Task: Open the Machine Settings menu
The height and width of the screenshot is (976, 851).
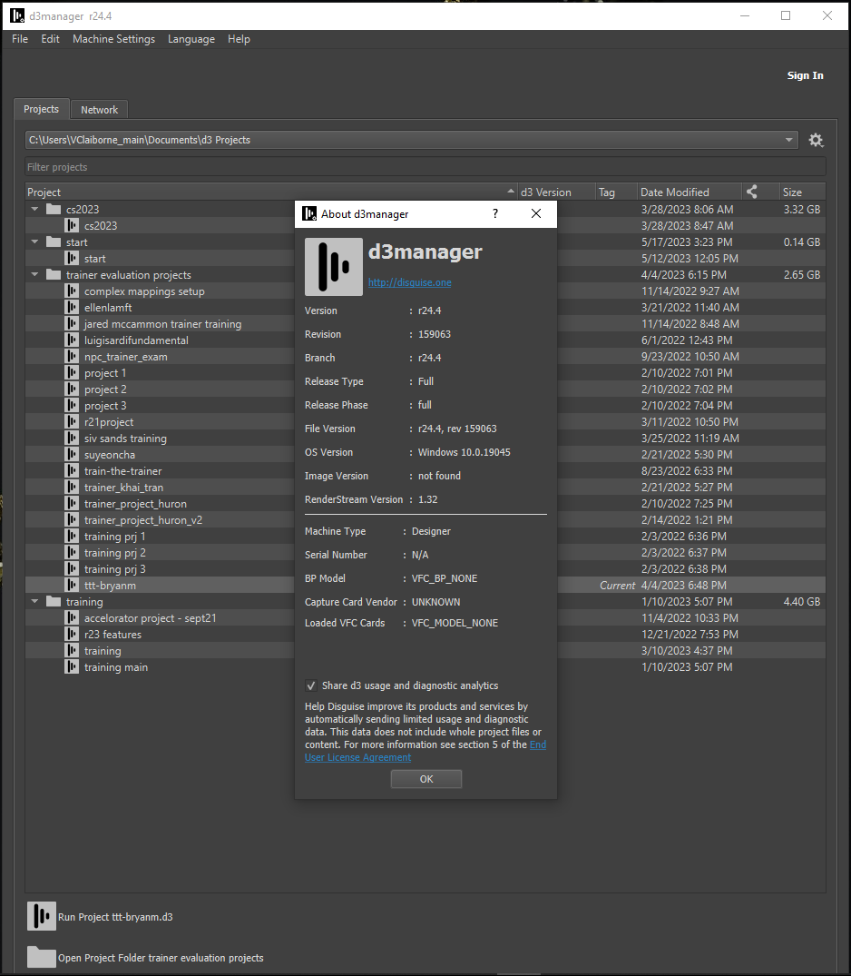Action: pos(113,39)
